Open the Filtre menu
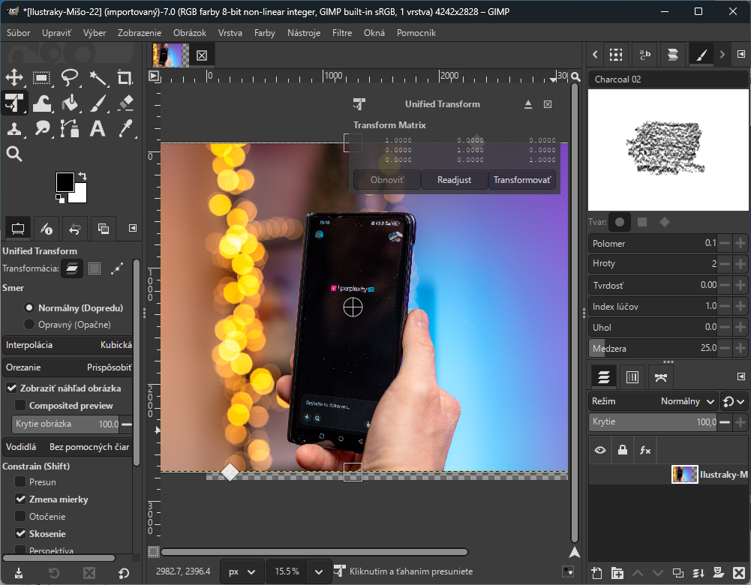 [x=341, y=33]
